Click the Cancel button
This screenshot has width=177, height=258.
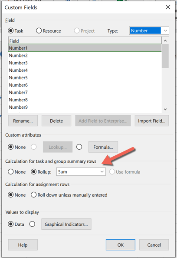click(x=154, y=245)
